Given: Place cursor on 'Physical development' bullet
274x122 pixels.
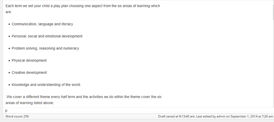Looking at the screenshot, I should 29,61.
